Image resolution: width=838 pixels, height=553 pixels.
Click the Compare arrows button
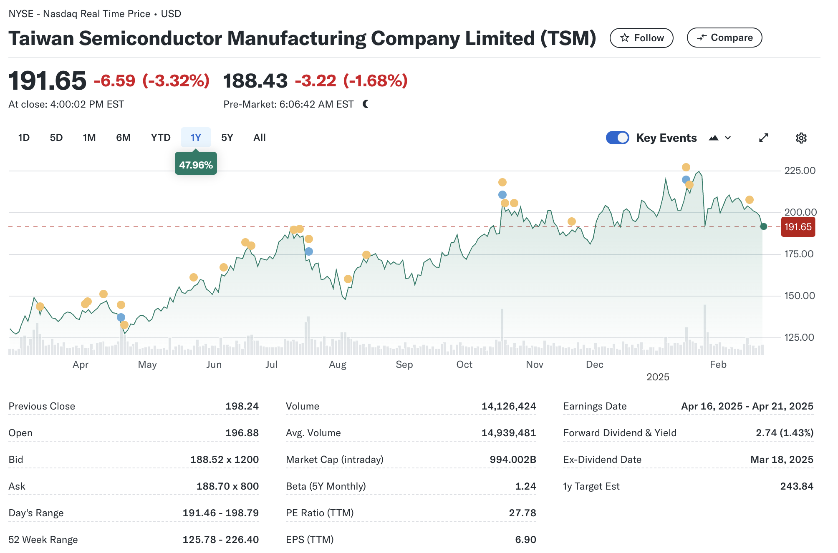724,38
